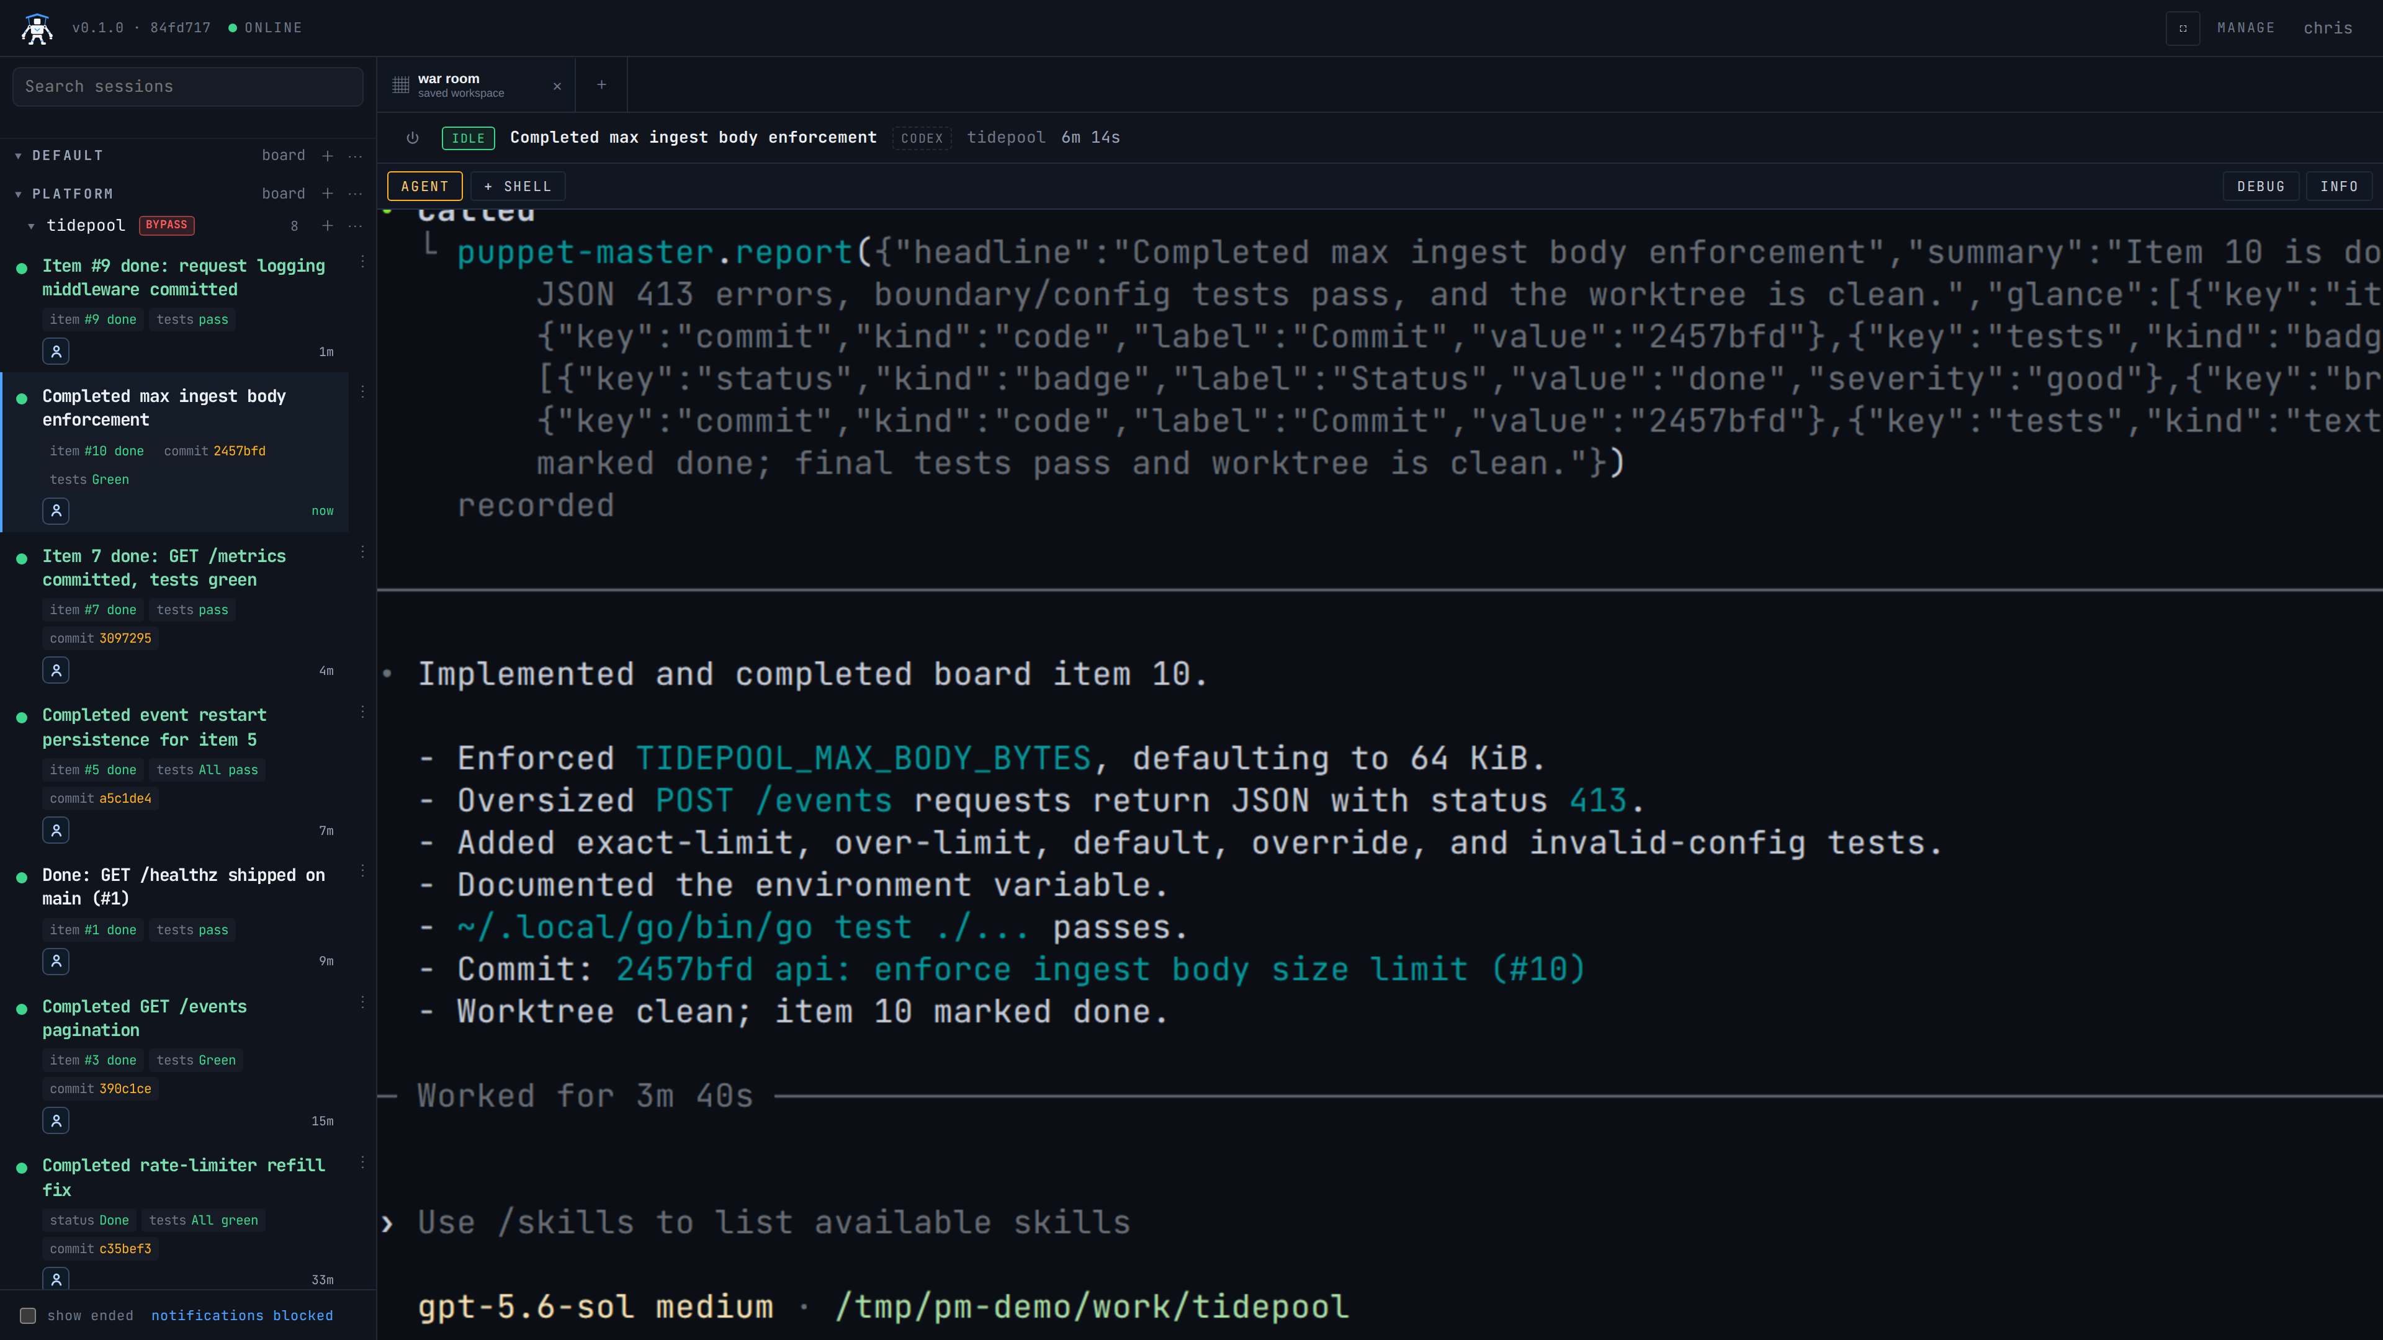Click user icon on max ingest body session

point(56,511)
